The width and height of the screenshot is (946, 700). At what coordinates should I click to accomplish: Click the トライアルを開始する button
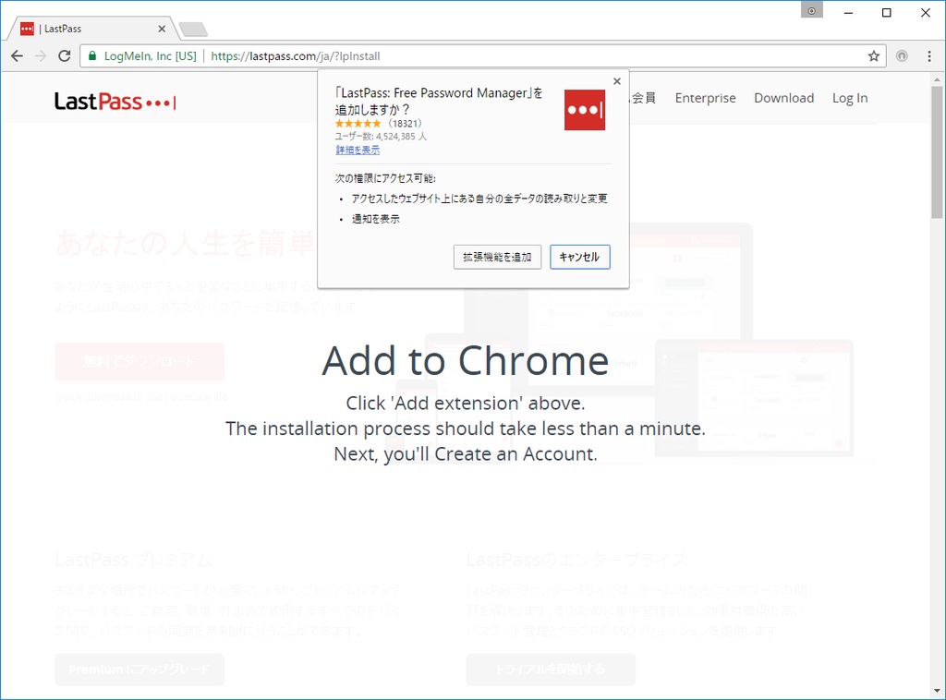[x=551, y=670]
